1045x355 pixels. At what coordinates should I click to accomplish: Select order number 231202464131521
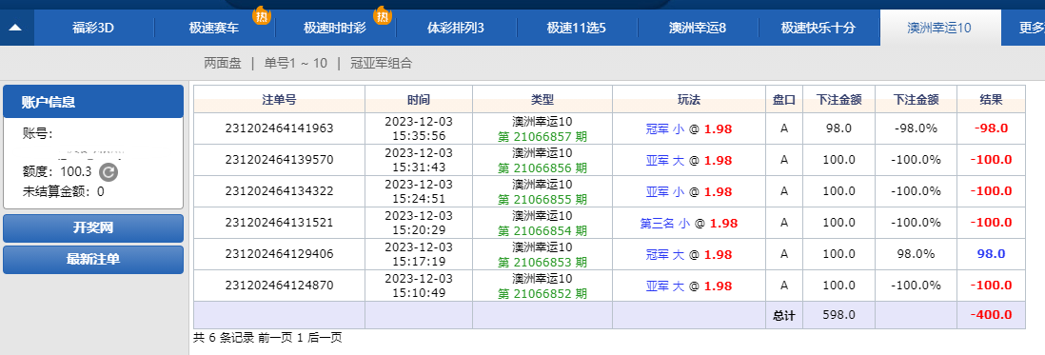point(279,223)
